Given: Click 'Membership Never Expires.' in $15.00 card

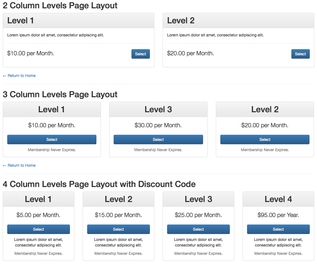Looking at the screenshot, I should click(x=118, y=253).
